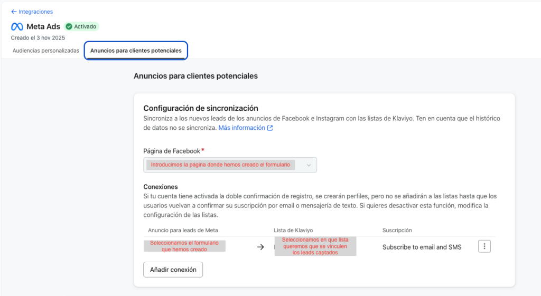Open the Página de Facebook dropdown

pos(230,165)
